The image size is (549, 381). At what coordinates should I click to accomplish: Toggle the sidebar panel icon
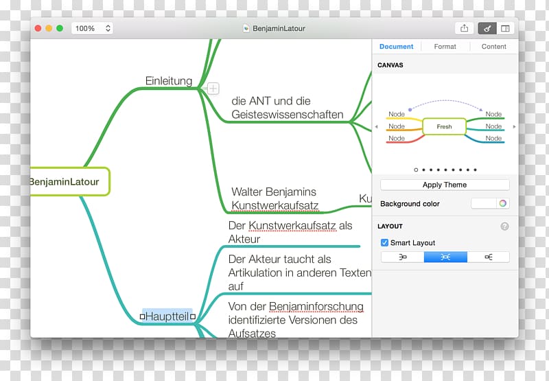(505, 28)
